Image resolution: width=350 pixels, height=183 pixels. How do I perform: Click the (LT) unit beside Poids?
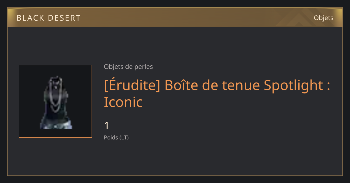(x=124, y=138)
